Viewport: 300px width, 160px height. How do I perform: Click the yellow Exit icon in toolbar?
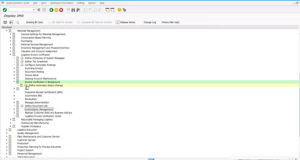point(56,10)
